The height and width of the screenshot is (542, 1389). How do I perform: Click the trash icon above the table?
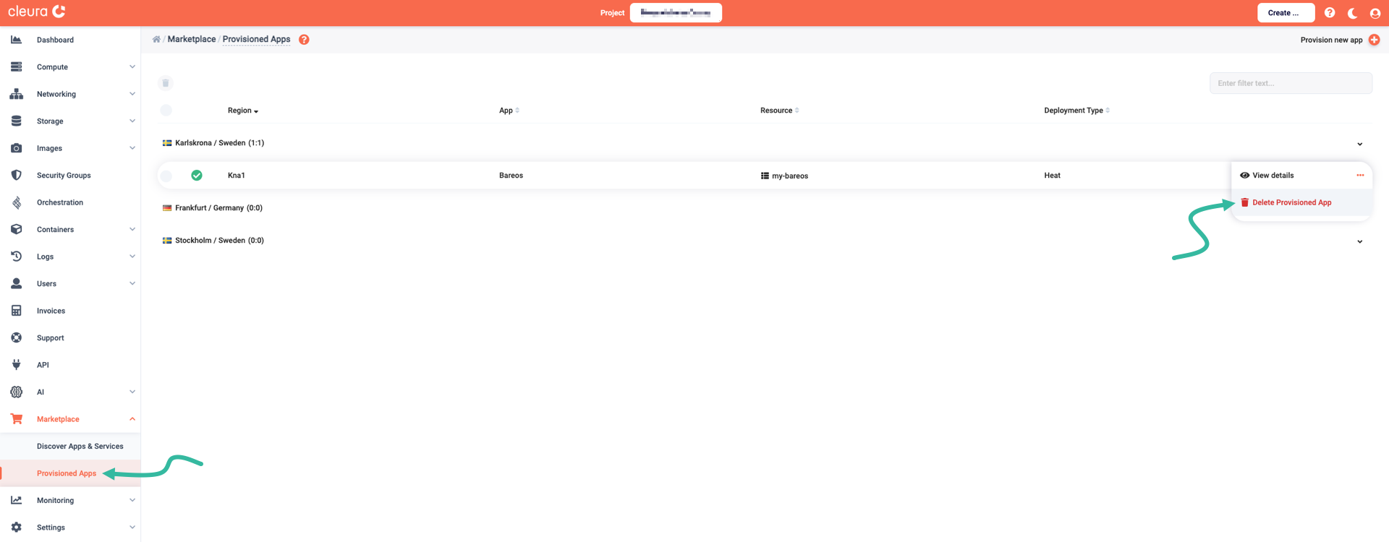(x=166, y=83)
